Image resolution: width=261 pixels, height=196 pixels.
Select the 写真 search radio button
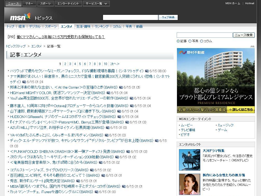pos(190,41)
